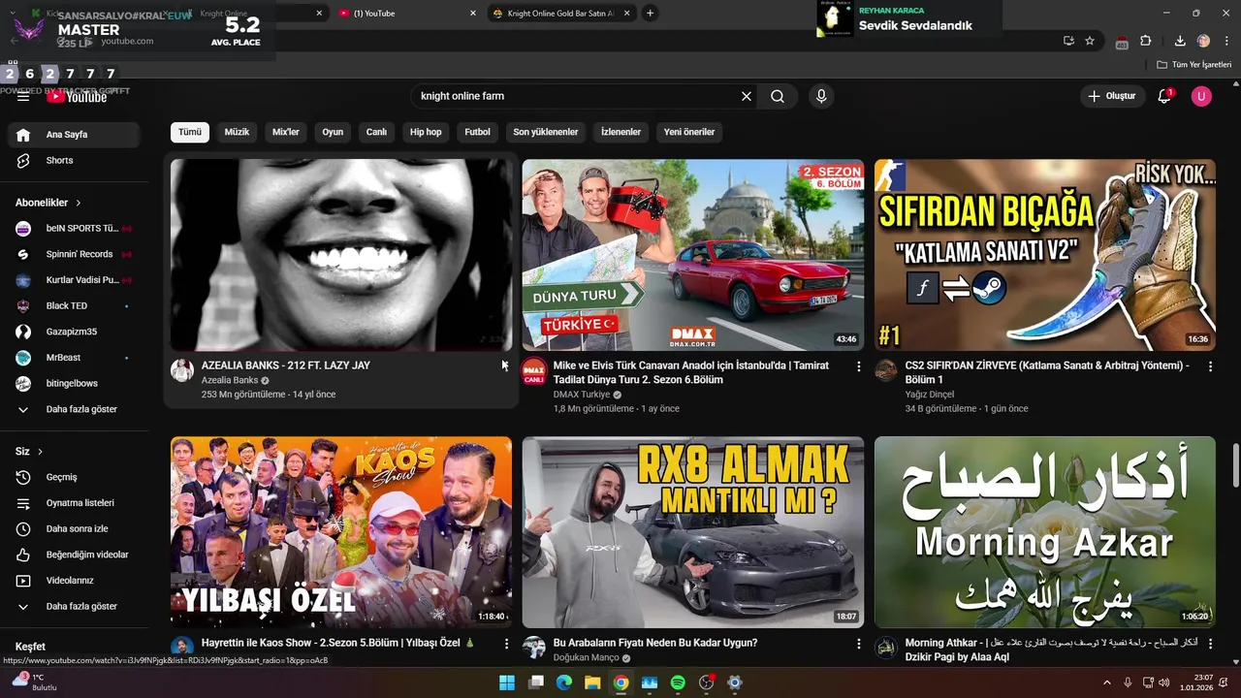Viewport: 1241px width, 698px height.
Task: Open Gazapizm35 subscription channel
Action: point(74,332)
